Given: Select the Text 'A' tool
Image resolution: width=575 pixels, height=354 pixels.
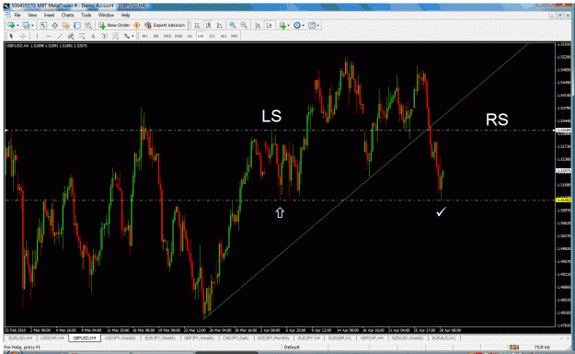Looking at the screenshot, I should coord(93,36).
